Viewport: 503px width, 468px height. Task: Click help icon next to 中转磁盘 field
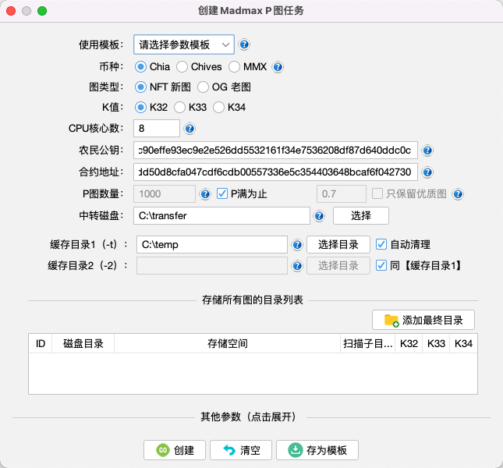[319, 216]
